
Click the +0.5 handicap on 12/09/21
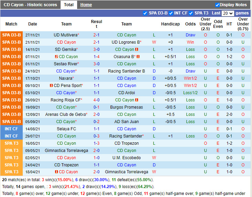click(170, 114)
